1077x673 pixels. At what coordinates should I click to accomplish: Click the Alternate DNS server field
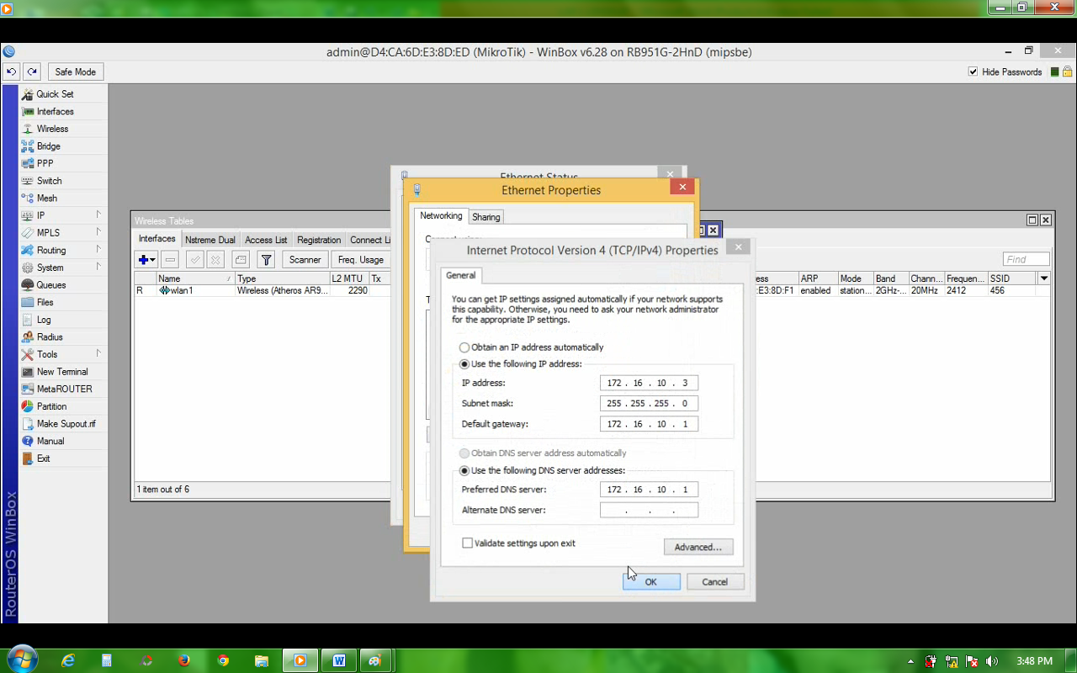click(x=649, y=511)
